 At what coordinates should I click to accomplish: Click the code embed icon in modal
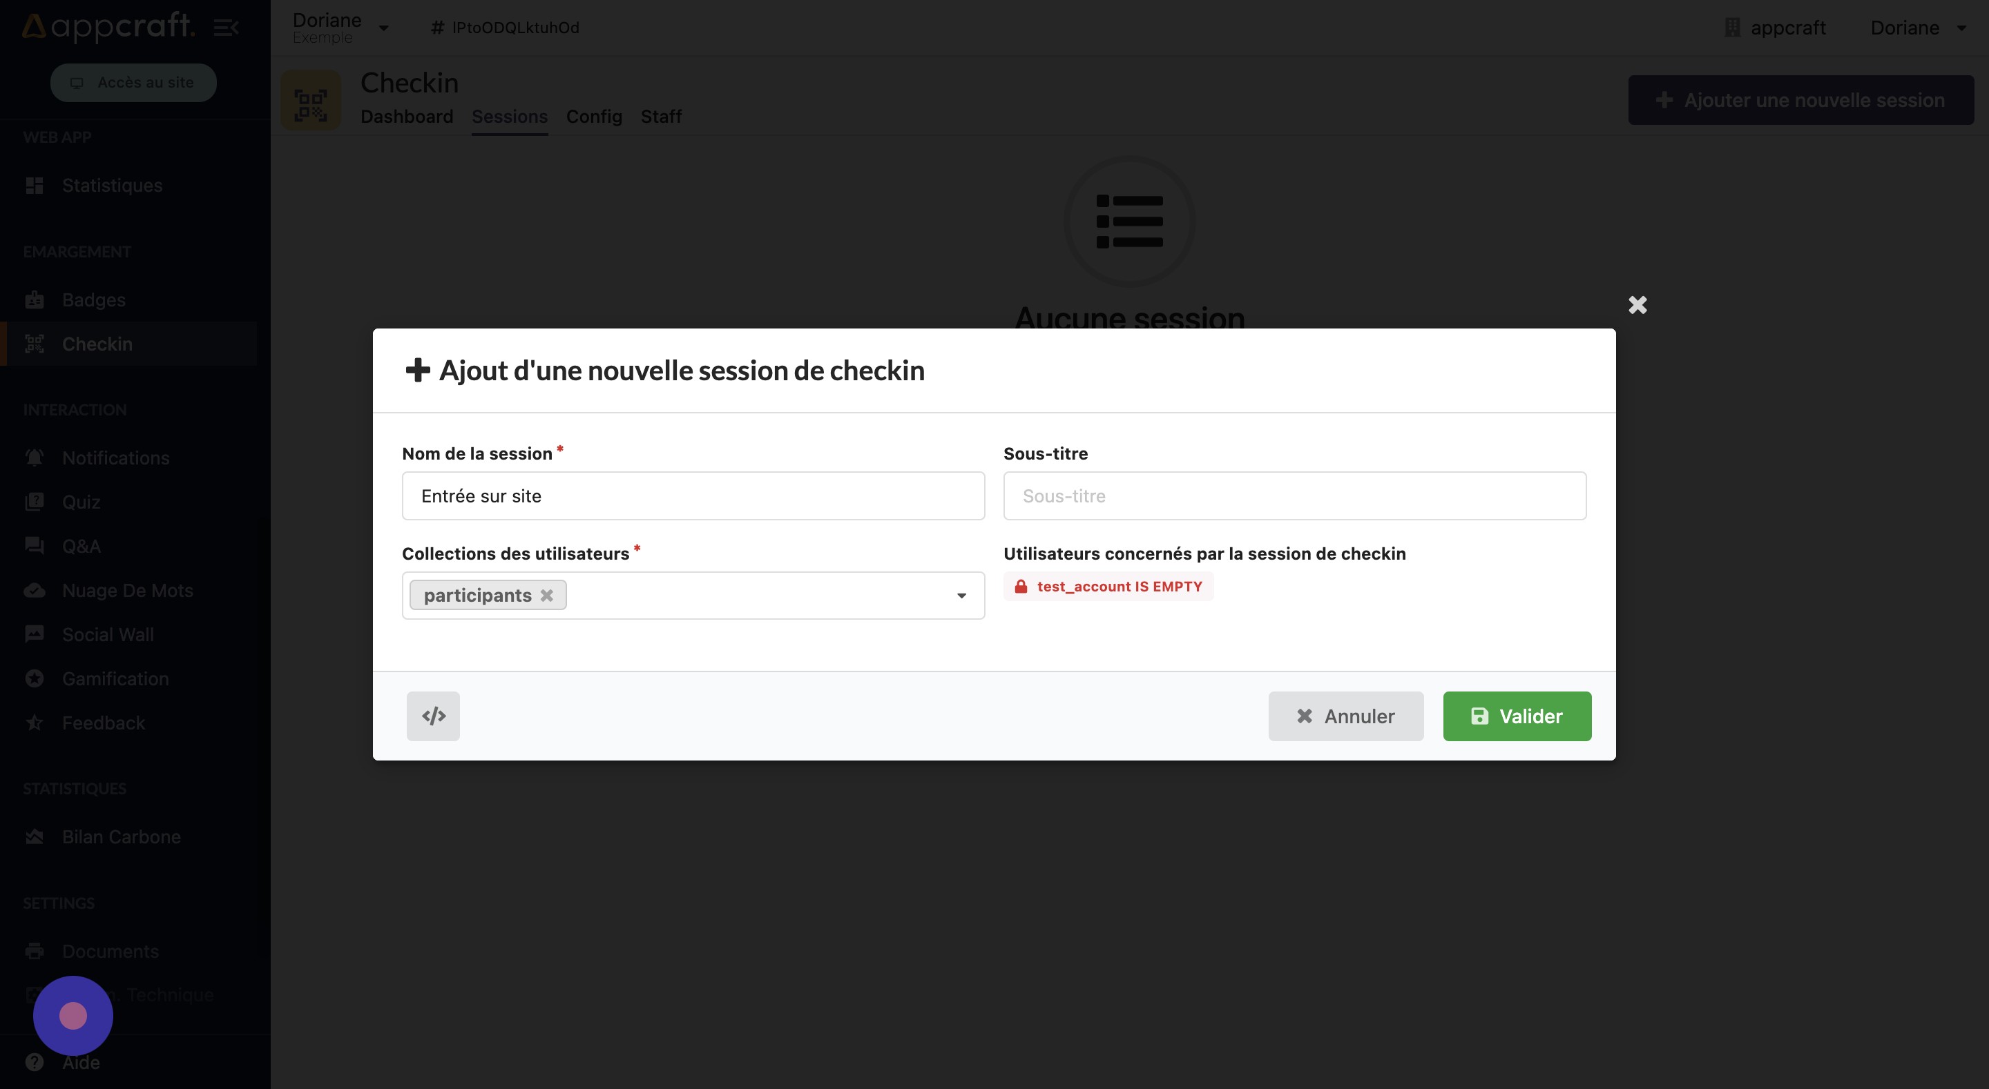pyautogui.click(x=432, y=715)
